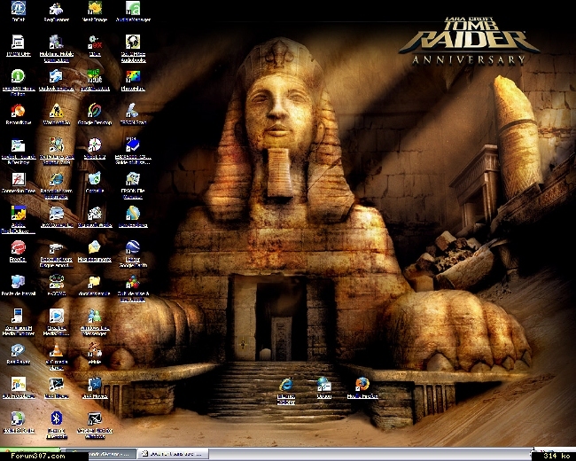Open the green info circle icon
This screenshot has height=461, width=576.
point(18,83)
